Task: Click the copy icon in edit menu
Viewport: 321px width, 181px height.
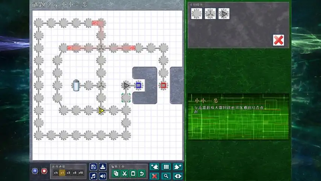Action: (116, 173)
